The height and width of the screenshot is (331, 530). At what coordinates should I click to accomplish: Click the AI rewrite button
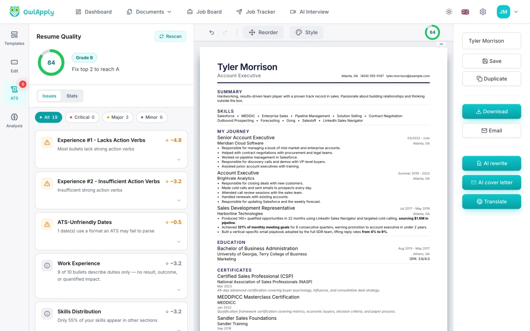pos(491,163)
